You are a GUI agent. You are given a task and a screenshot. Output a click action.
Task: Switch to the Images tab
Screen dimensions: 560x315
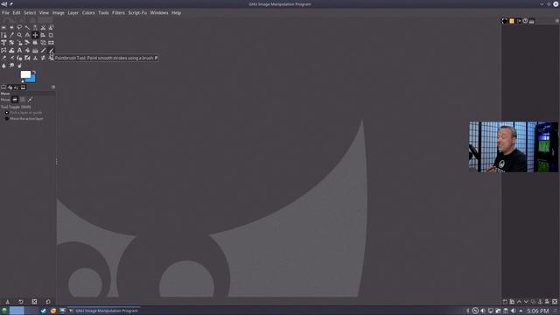(24, 87)
